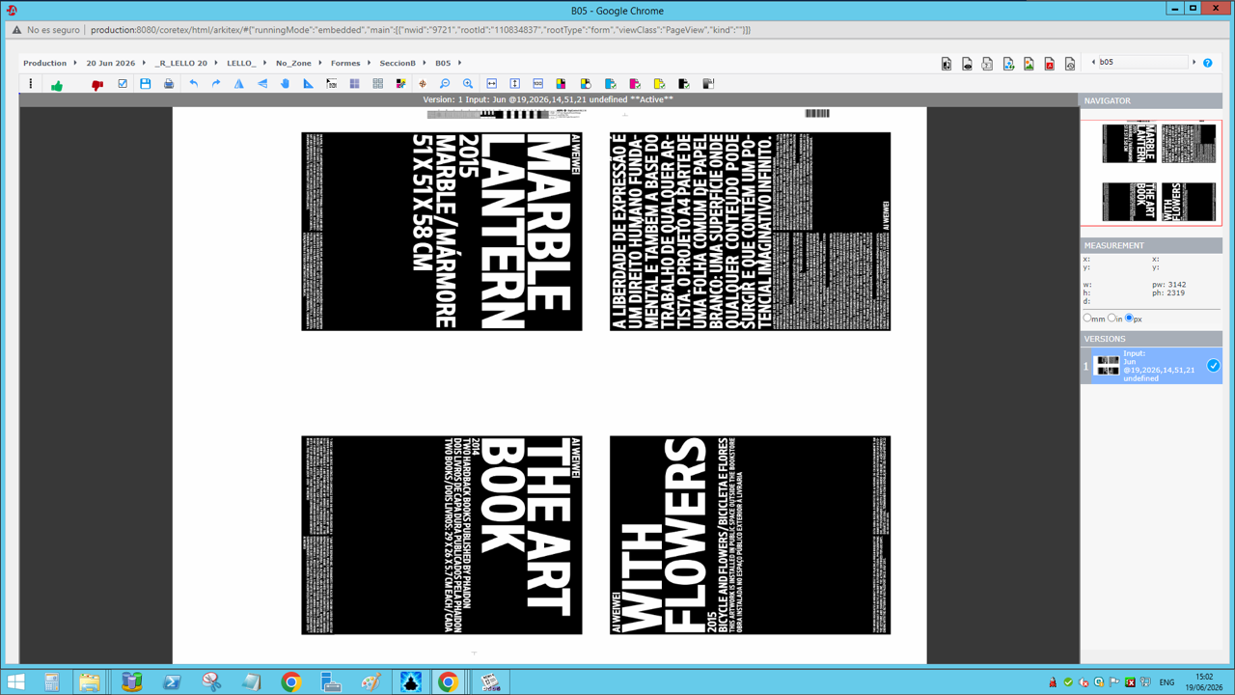This screenshot has width=1235, height=695.
Task: Click the four-squares grid view icon
Action: pos(355,84)
